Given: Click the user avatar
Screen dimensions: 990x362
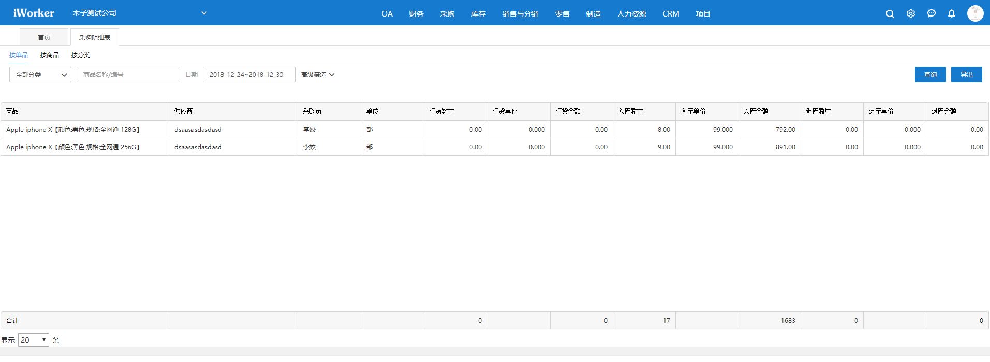Looking at the screenshot, I should 976,13.
